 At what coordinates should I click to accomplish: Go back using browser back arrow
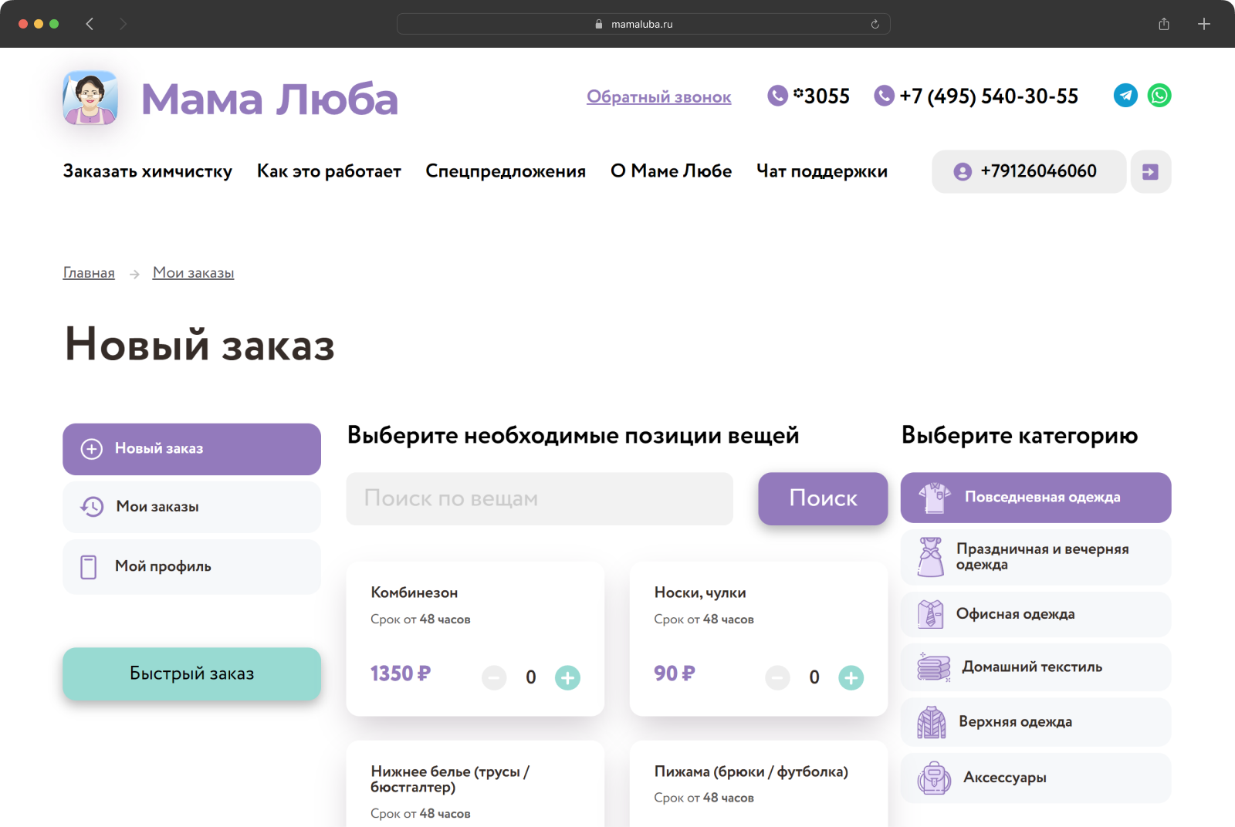click(90, 24)
